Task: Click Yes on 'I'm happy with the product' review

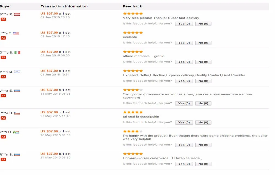Action: (184, 145)
